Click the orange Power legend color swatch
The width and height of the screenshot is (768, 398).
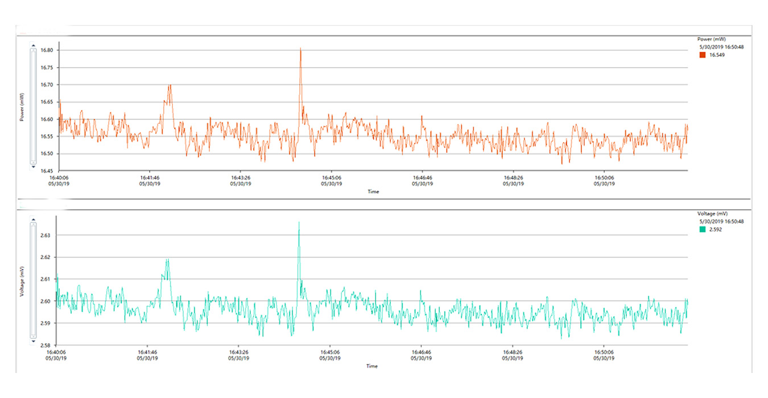702,55
